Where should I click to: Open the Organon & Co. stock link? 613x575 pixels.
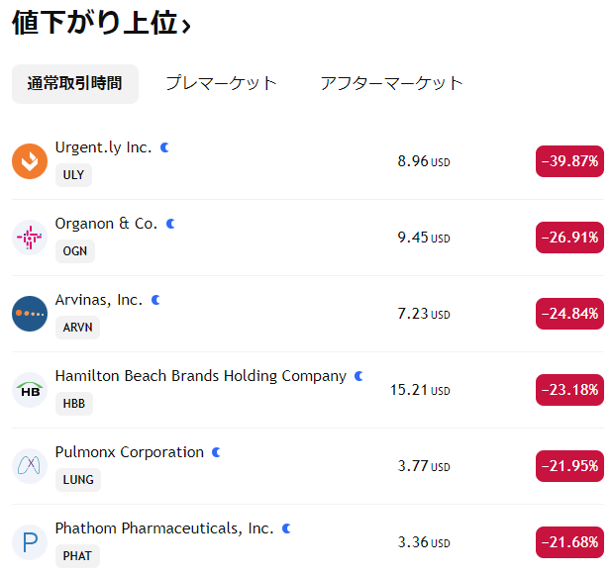tap(106, 224)
